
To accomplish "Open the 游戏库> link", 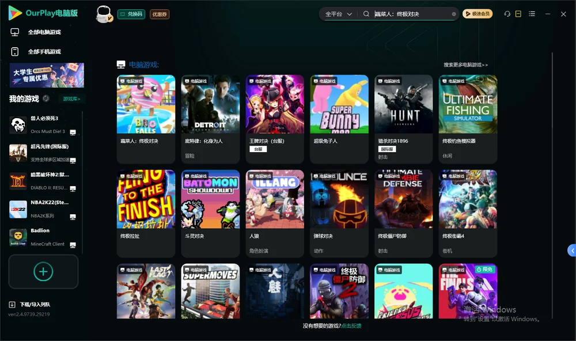I will click(71, 99).
